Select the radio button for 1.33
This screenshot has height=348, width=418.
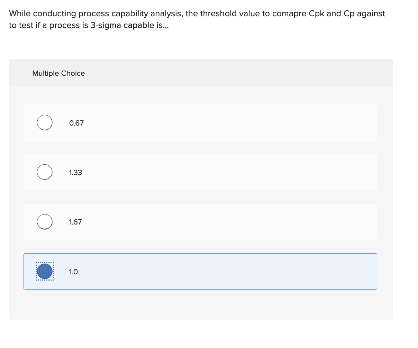click(44, 172)
